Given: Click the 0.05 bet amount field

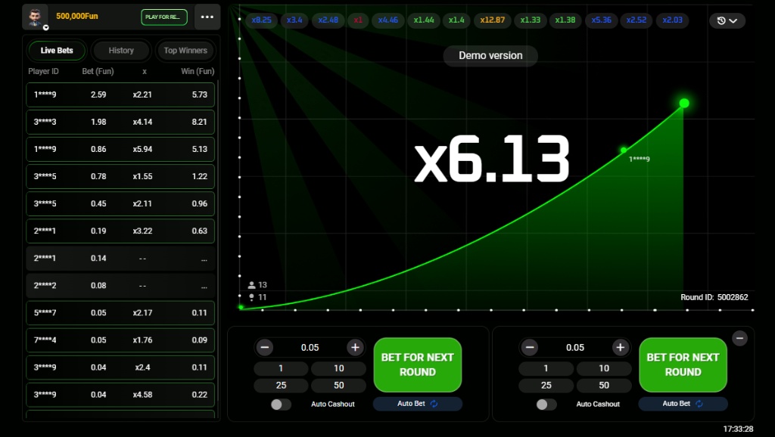Looking at the screenshot, I should 310,347.
